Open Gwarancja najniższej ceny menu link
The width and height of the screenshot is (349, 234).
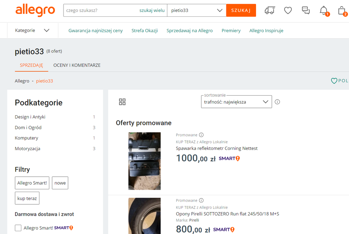(x=95, y=30)
